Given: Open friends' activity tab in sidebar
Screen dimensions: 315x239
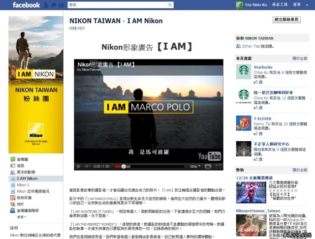Looking at the screenshot, I should (26, 172).
